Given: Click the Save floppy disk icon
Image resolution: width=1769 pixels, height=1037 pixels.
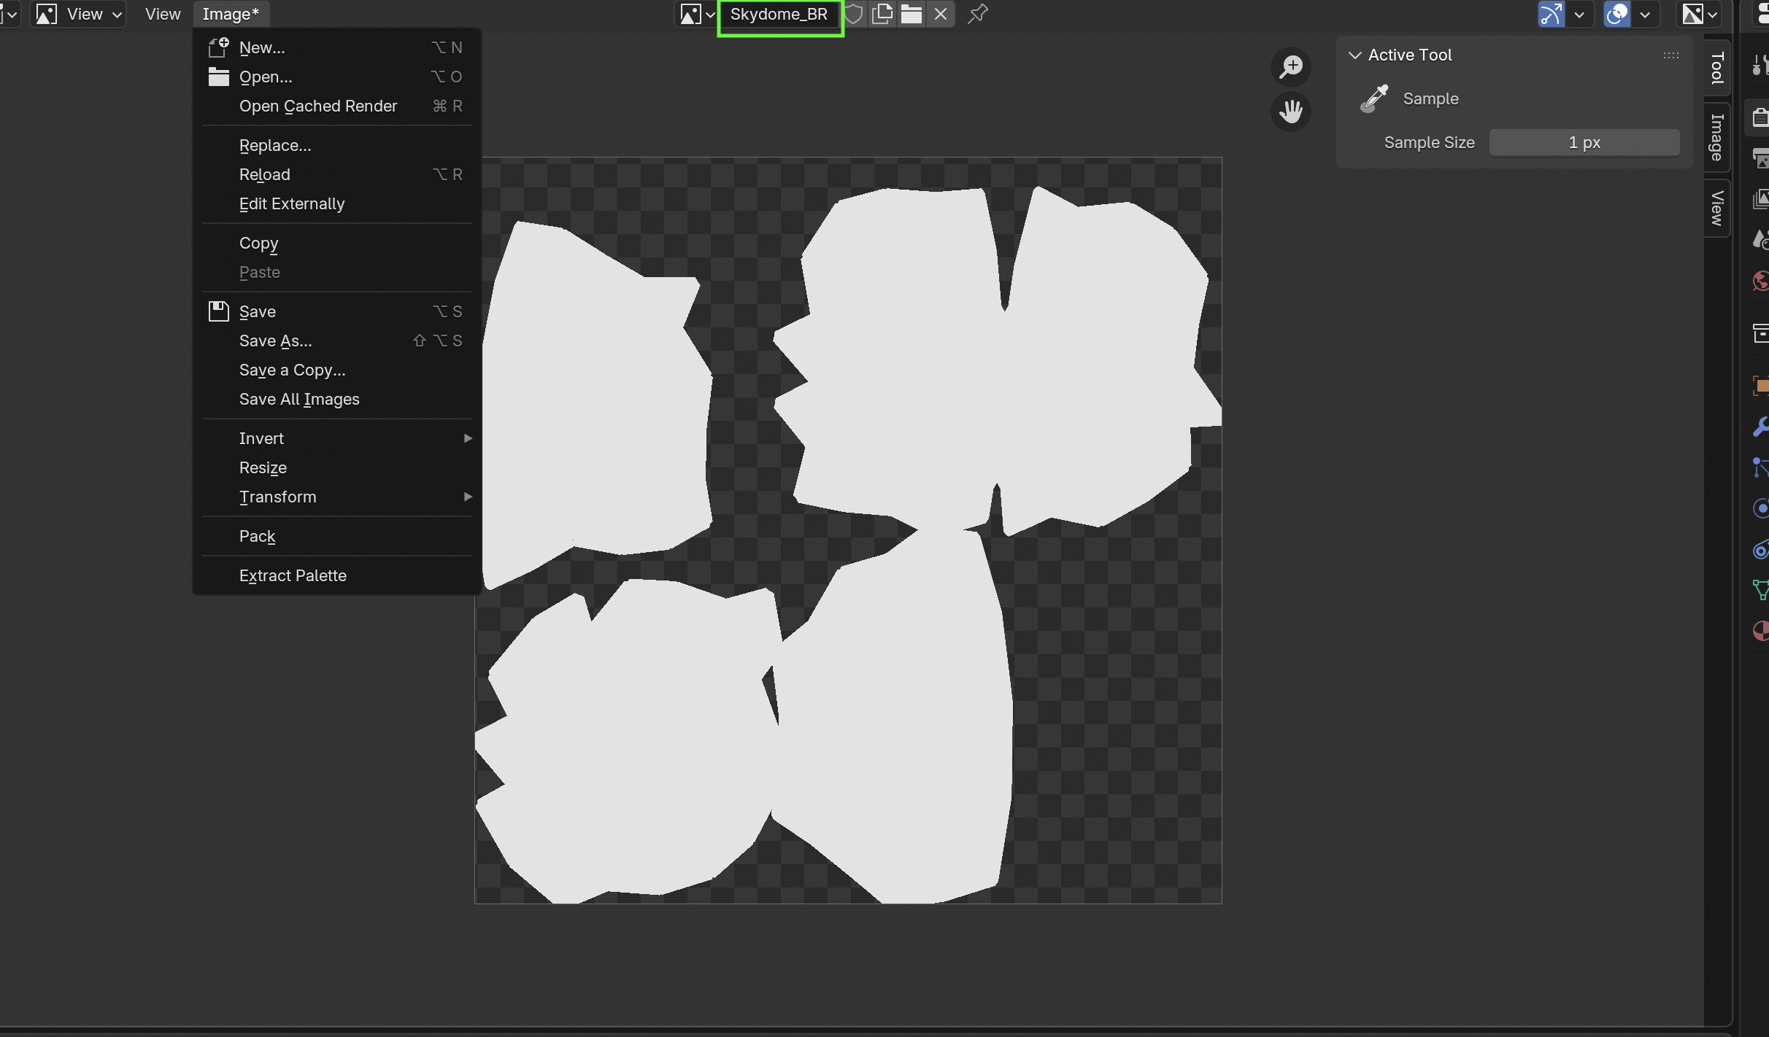Looking at the screenshot, I should click(218, 311).
